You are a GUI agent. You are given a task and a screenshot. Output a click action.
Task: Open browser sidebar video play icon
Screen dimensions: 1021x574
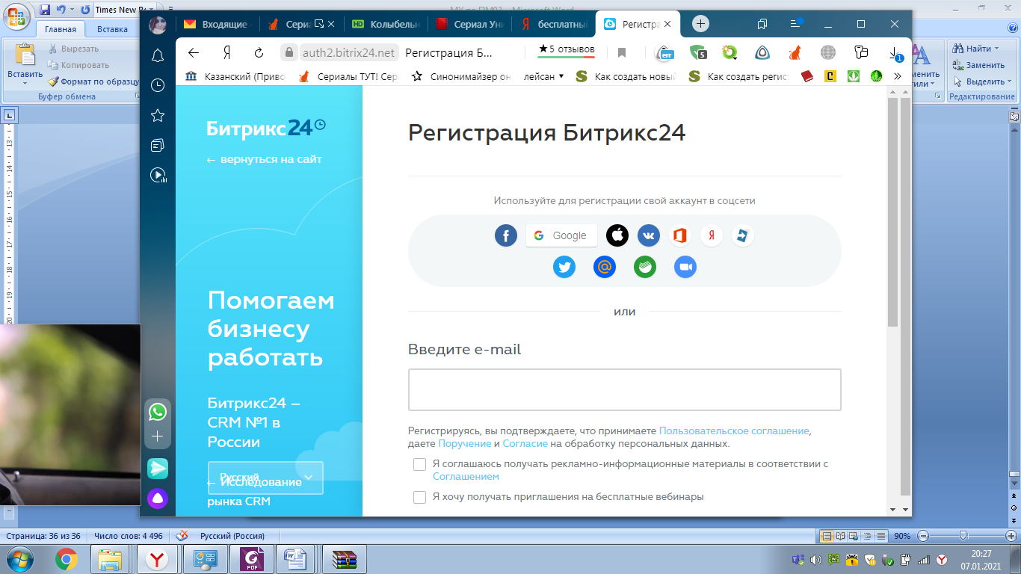coord(158,175)
